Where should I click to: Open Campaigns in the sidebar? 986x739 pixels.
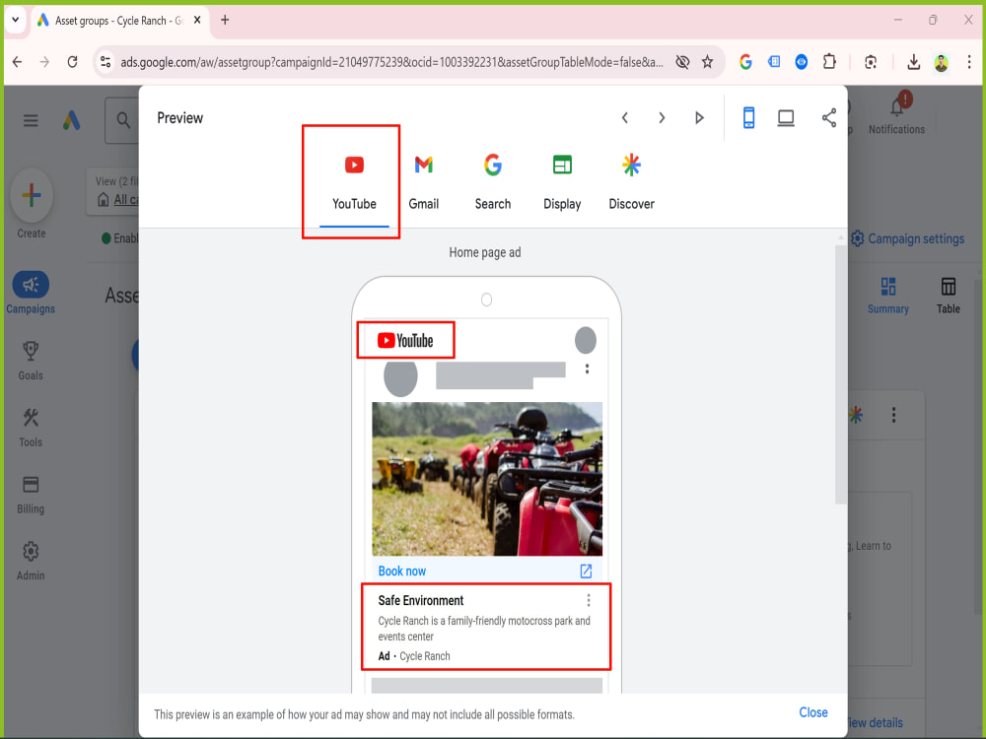[31, 293]
